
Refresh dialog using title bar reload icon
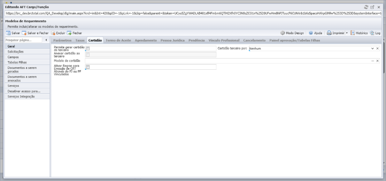click(366, 7)
